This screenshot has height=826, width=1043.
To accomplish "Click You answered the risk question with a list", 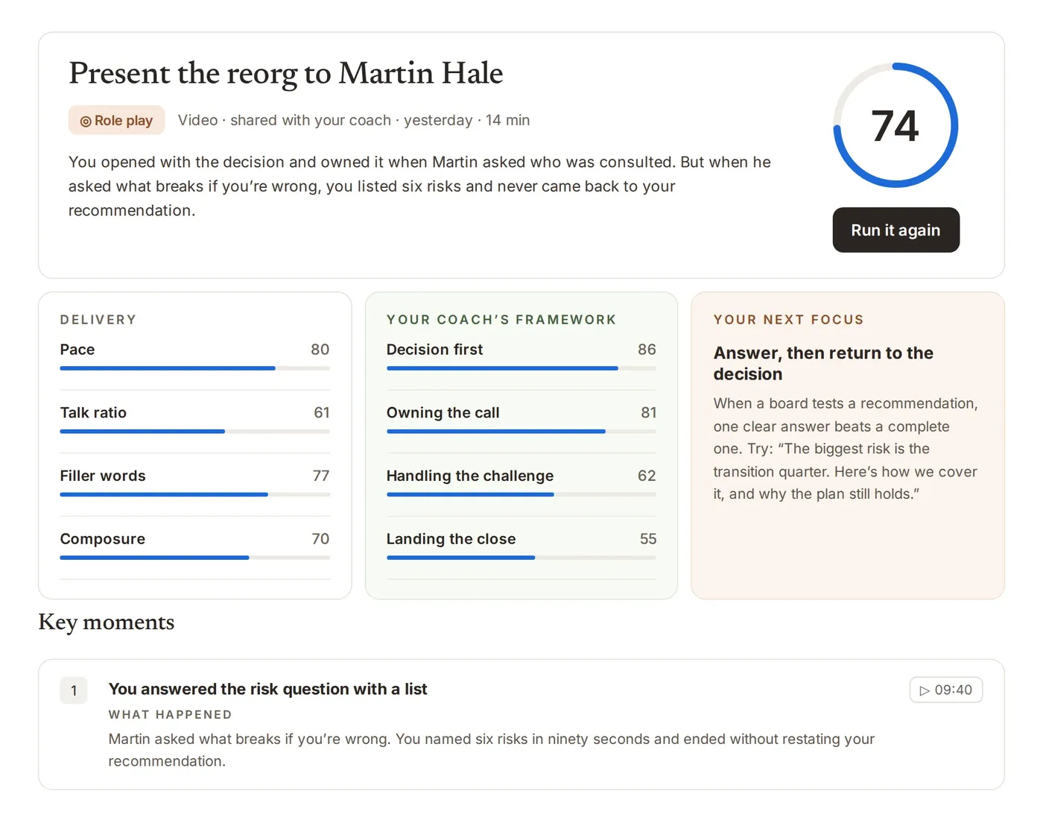I will (267, 689).
